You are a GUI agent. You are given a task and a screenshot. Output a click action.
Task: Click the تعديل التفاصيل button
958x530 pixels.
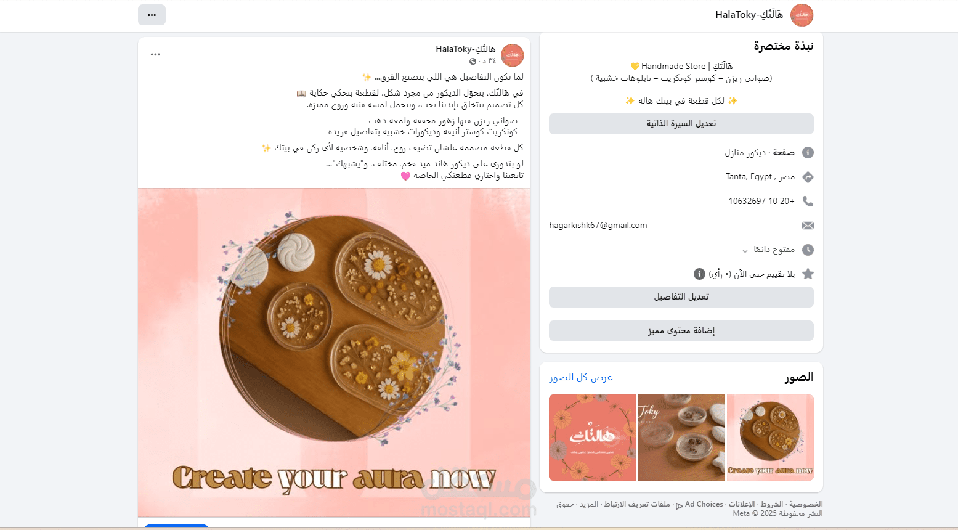681,297
